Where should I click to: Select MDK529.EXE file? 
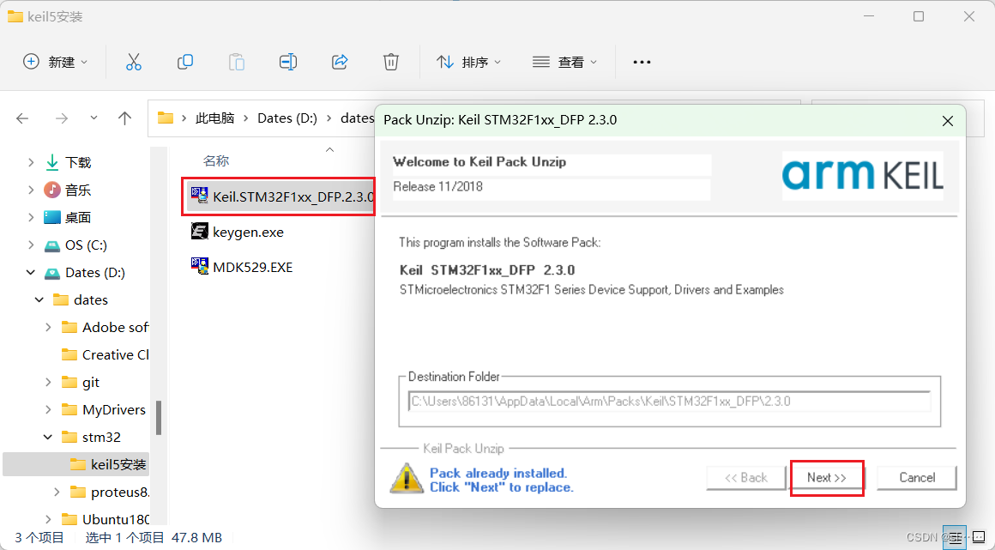click(252, 267)
